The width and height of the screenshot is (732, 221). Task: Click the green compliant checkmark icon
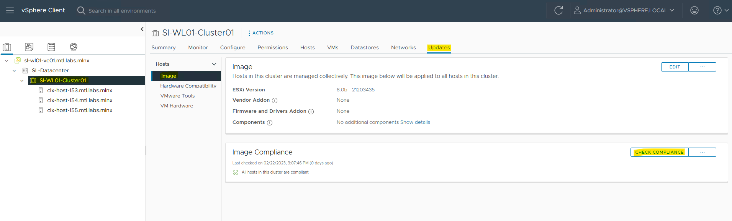click(236, 172)
